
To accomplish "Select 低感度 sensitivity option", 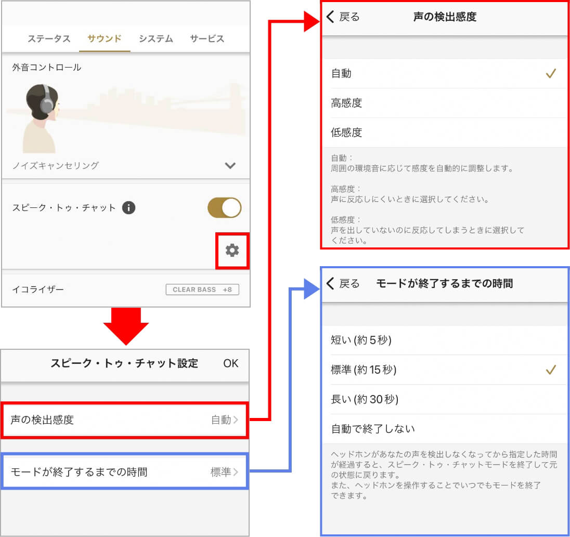I will pos(443,133).
